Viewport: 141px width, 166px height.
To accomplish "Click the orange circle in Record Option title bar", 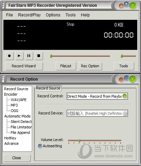I will coord(121,80).
